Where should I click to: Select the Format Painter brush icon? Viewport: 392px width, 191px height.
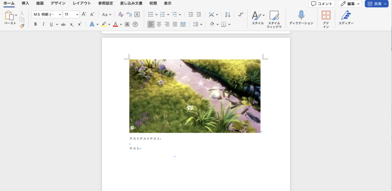click(x=22, y=26)
